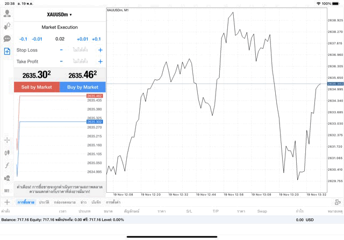
Task: Expand the XAUUSDm symbol dropdown
Action: tap(60, 14)
